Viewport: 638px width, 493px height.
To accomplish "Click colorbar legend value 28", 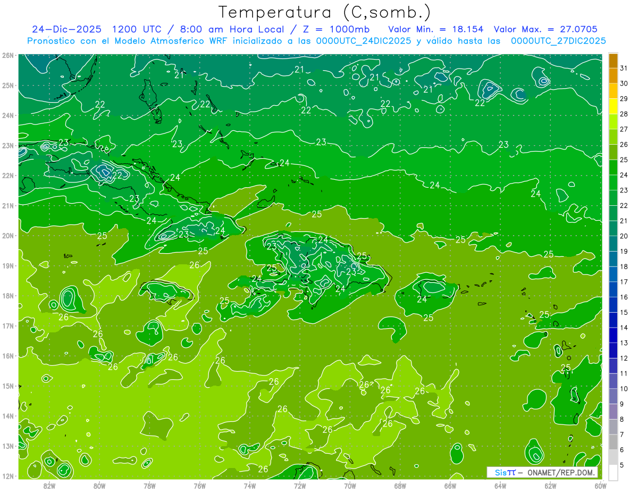I will [x=624, y=114].
